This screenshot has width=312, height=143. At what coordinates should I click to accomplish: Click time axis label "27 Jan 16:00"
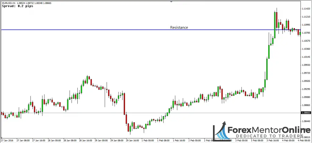39,141
